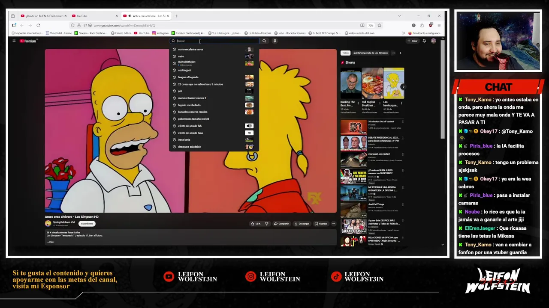Viewport: 549px width, 308px height.
Task: Open 'ME PERSIGUE UNA MORSA GIGANTE' video
Action: click(x=354, y=193)
